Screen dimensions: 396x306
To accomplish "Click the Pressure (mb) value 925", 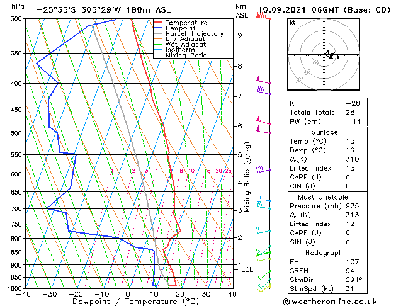I will point(353,206).
